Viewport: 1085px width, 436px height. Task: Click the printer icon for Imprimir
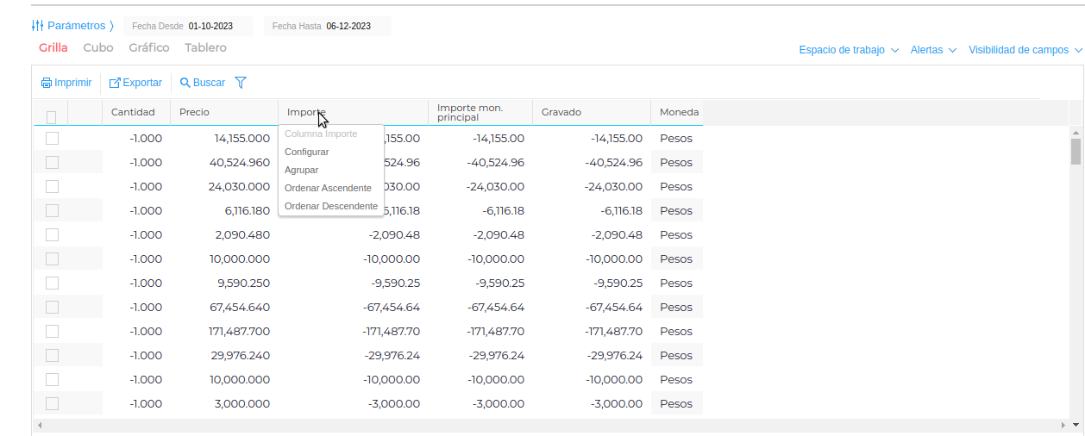(x=47, y=84)
